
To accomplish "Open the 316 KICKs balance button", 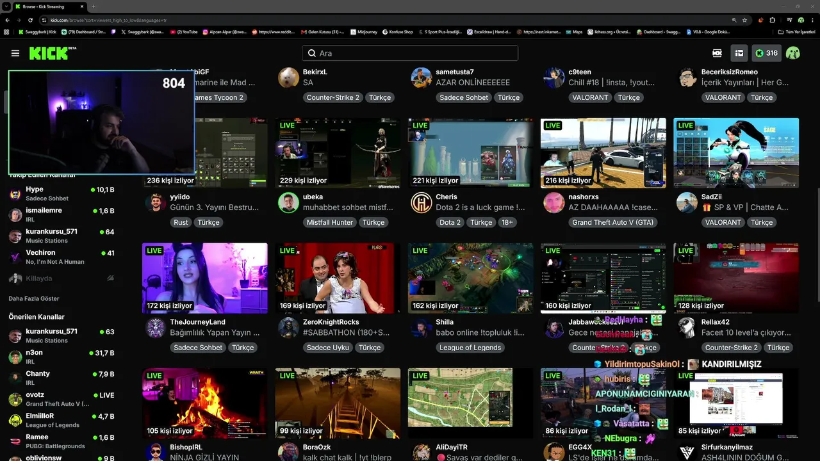I will pos(766,53).
